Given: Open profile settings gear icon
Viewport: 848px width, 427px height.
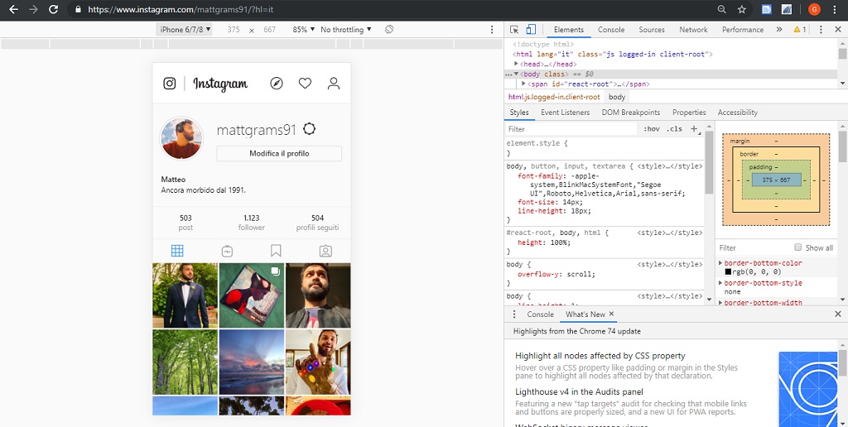Looking at the screenshot, I should pos(310,129).
